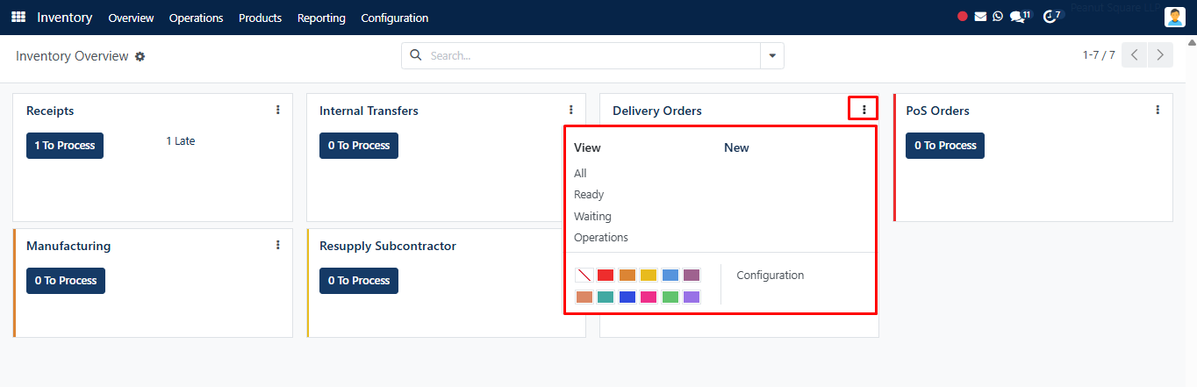
Task: Close Delivery Orders three-dot menu
Action: pyautogui.click(x=864, y=110)
